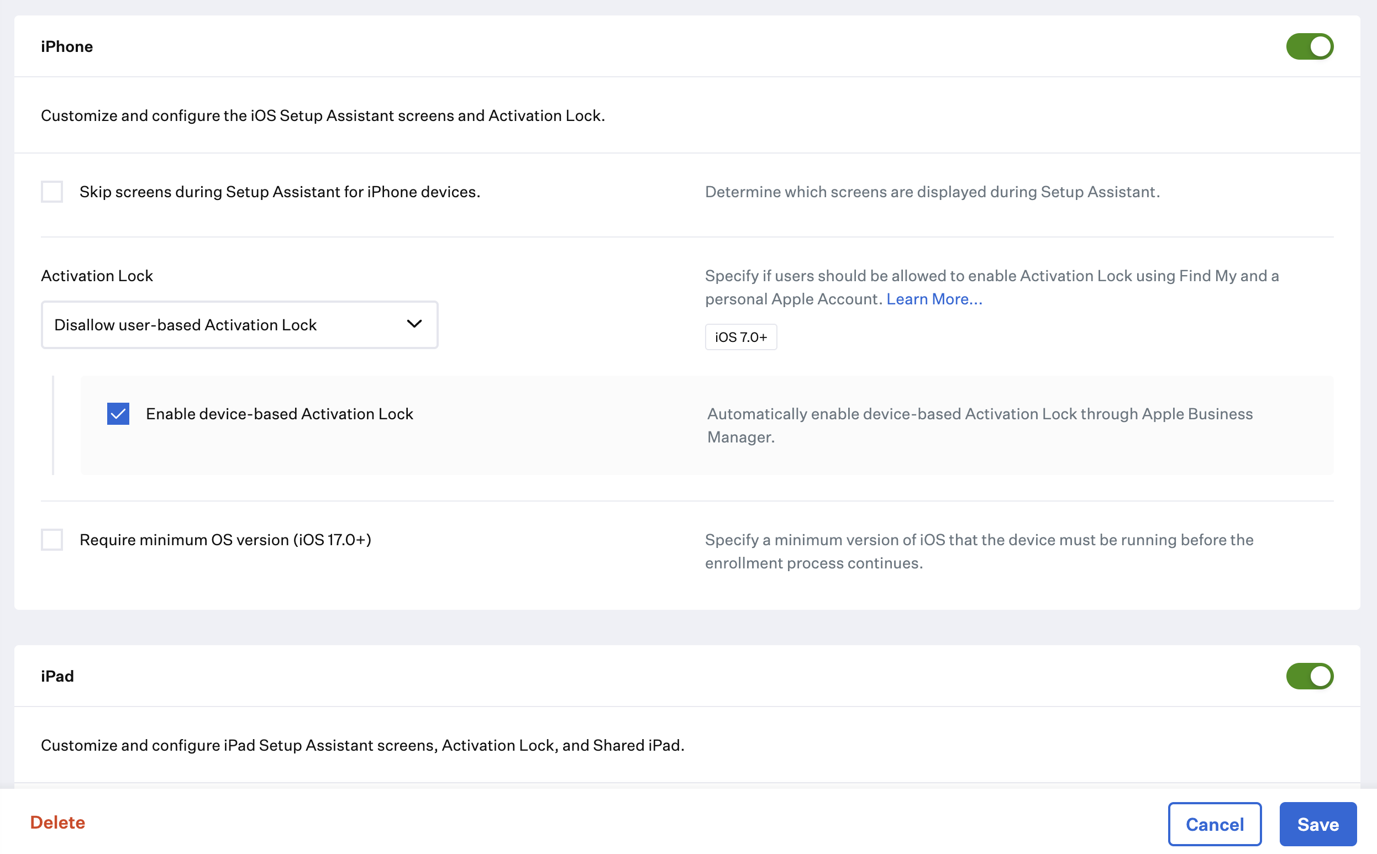The height and width of the screenshot is (854, 1377).
Task: Click the iPhone section heading
Action: [67, 46]
